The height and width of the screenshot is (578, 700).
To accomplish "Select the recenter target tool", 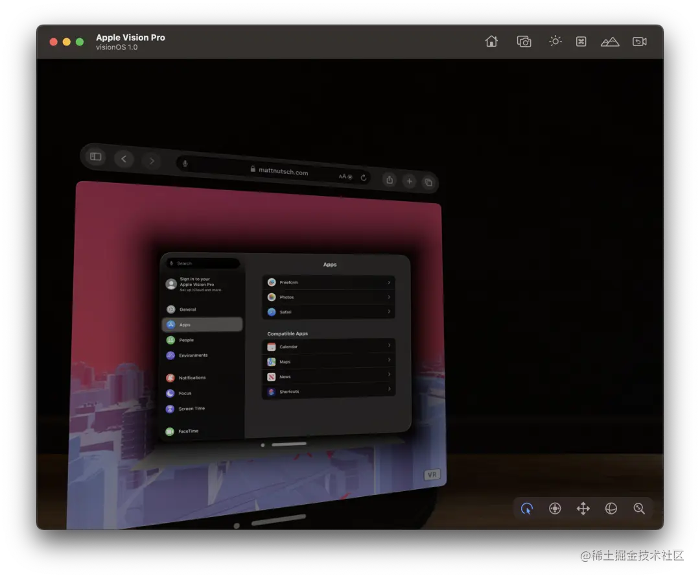I will point(555,509).
